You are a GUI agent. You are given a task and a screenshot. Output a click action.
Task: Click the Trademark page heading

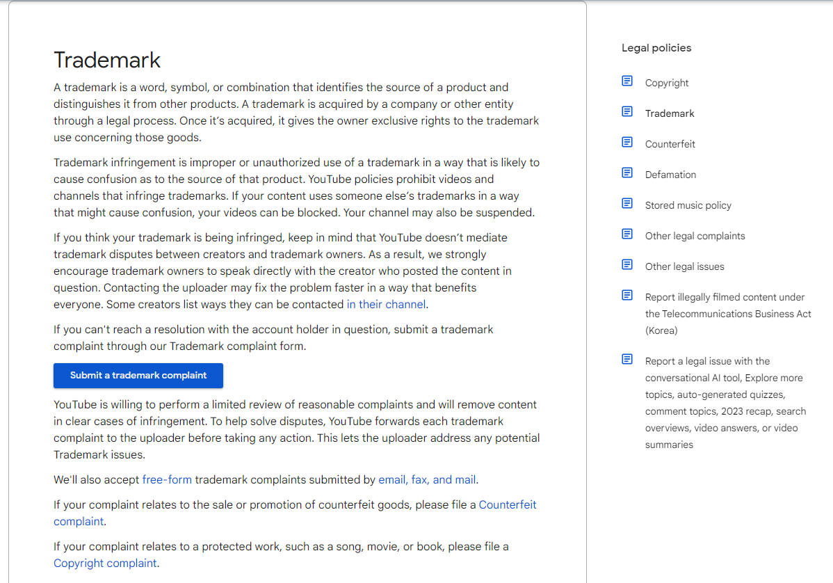point(107,60)
